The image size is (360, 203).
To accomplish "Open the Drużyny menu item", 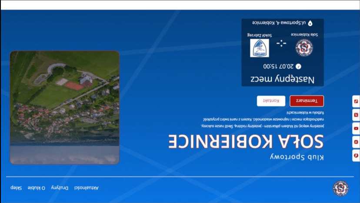I will [60, 188].
